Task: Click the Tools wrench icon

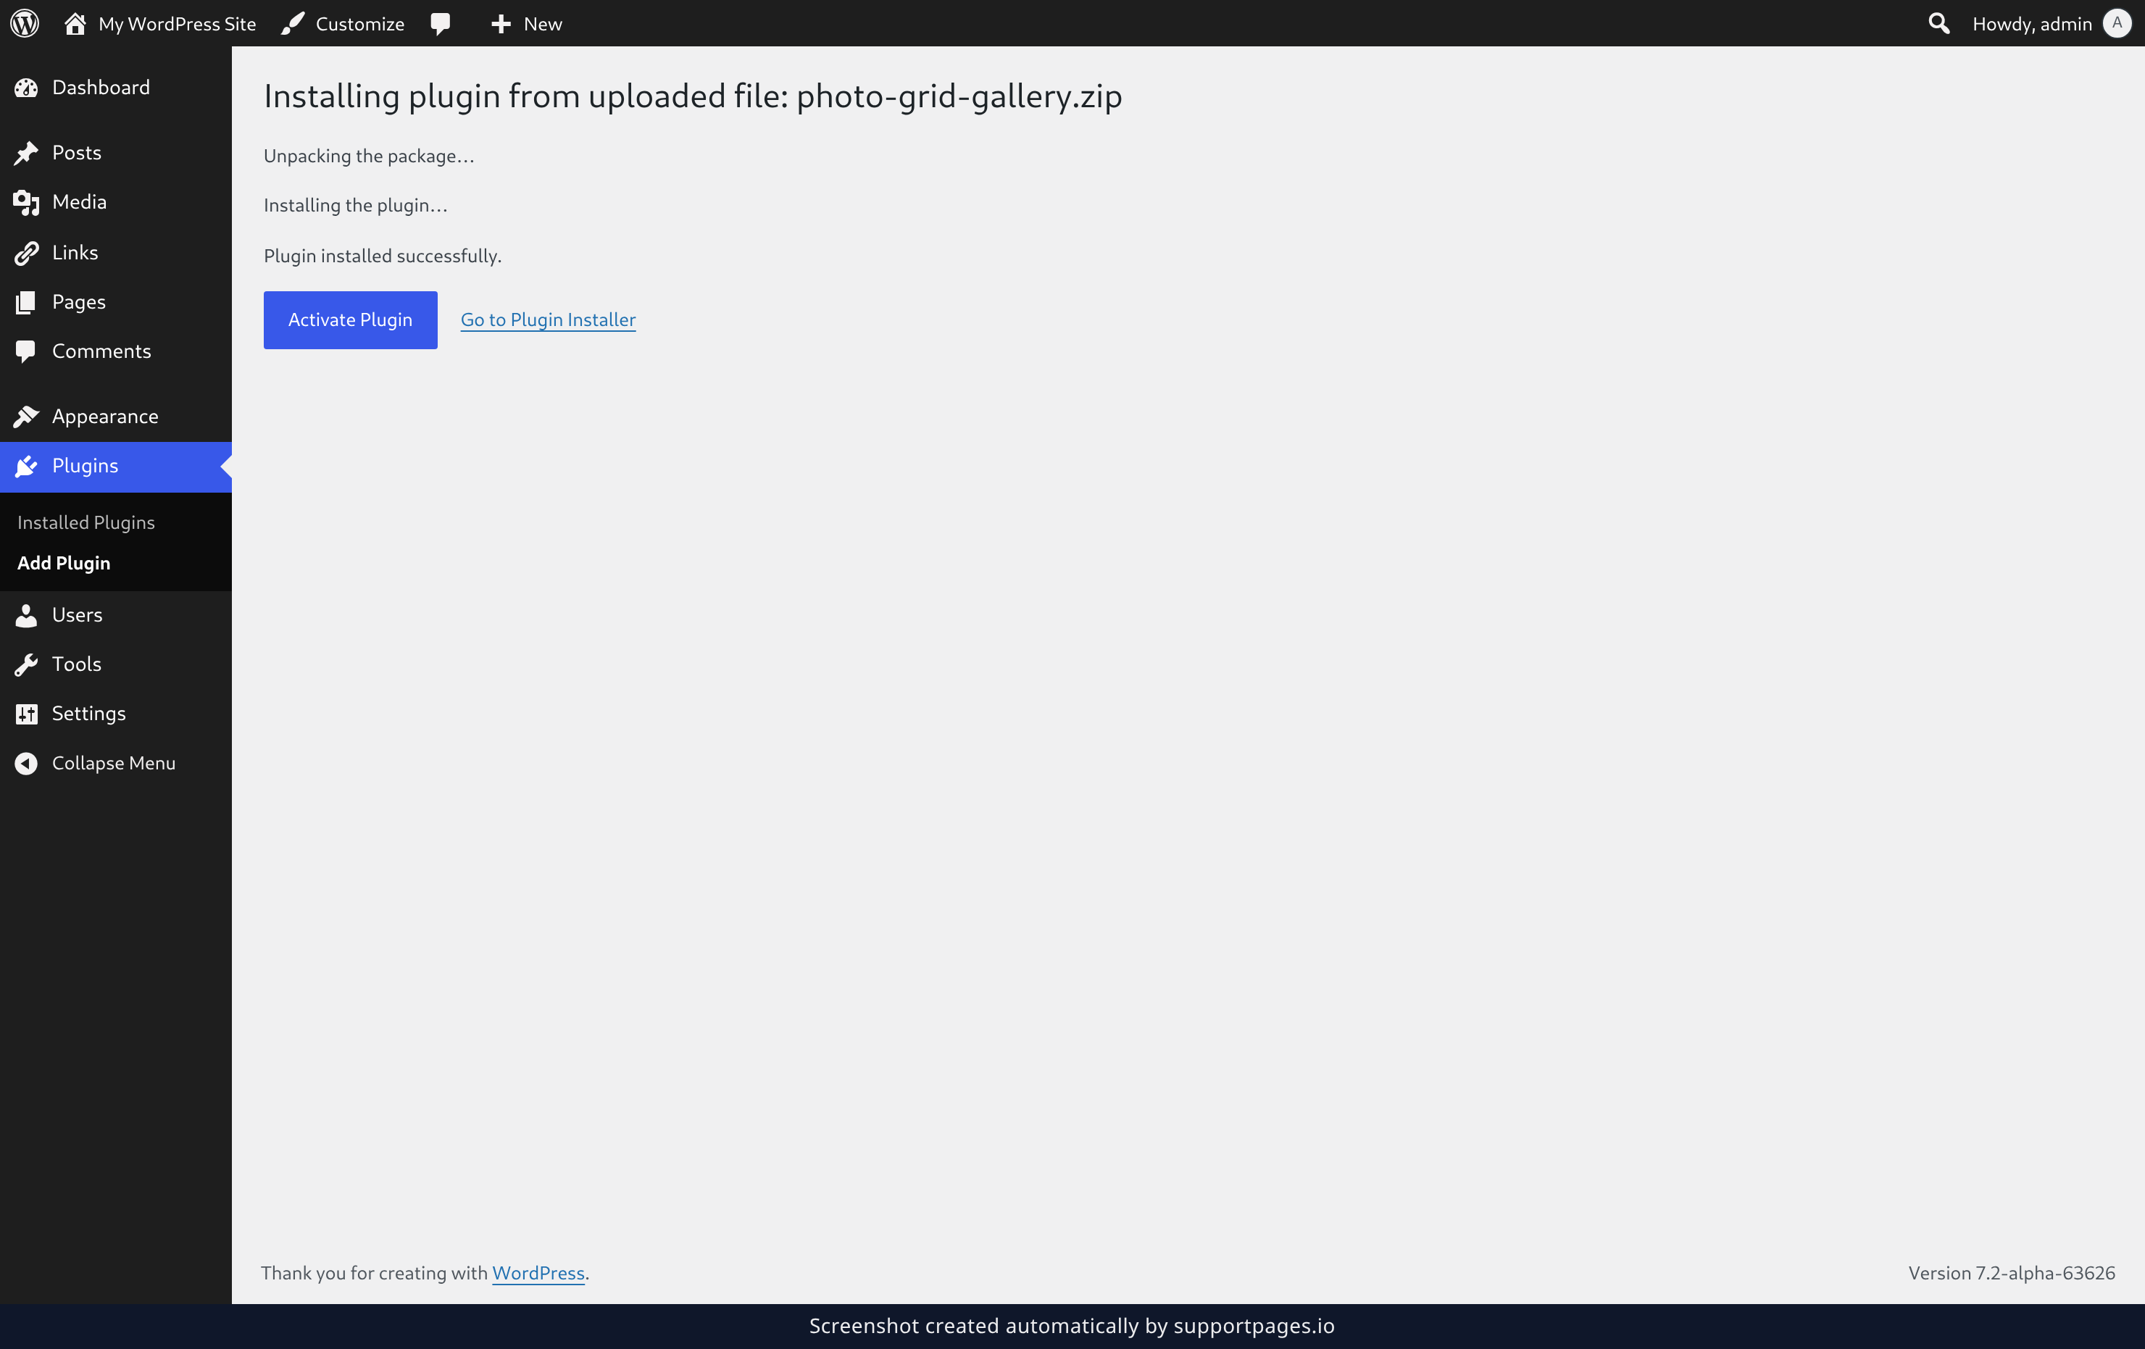Action: click(x=27, y=664)
